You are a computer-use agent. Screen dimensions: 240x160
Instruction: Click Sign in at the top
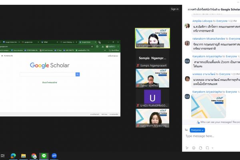click(x=175, y=9)
